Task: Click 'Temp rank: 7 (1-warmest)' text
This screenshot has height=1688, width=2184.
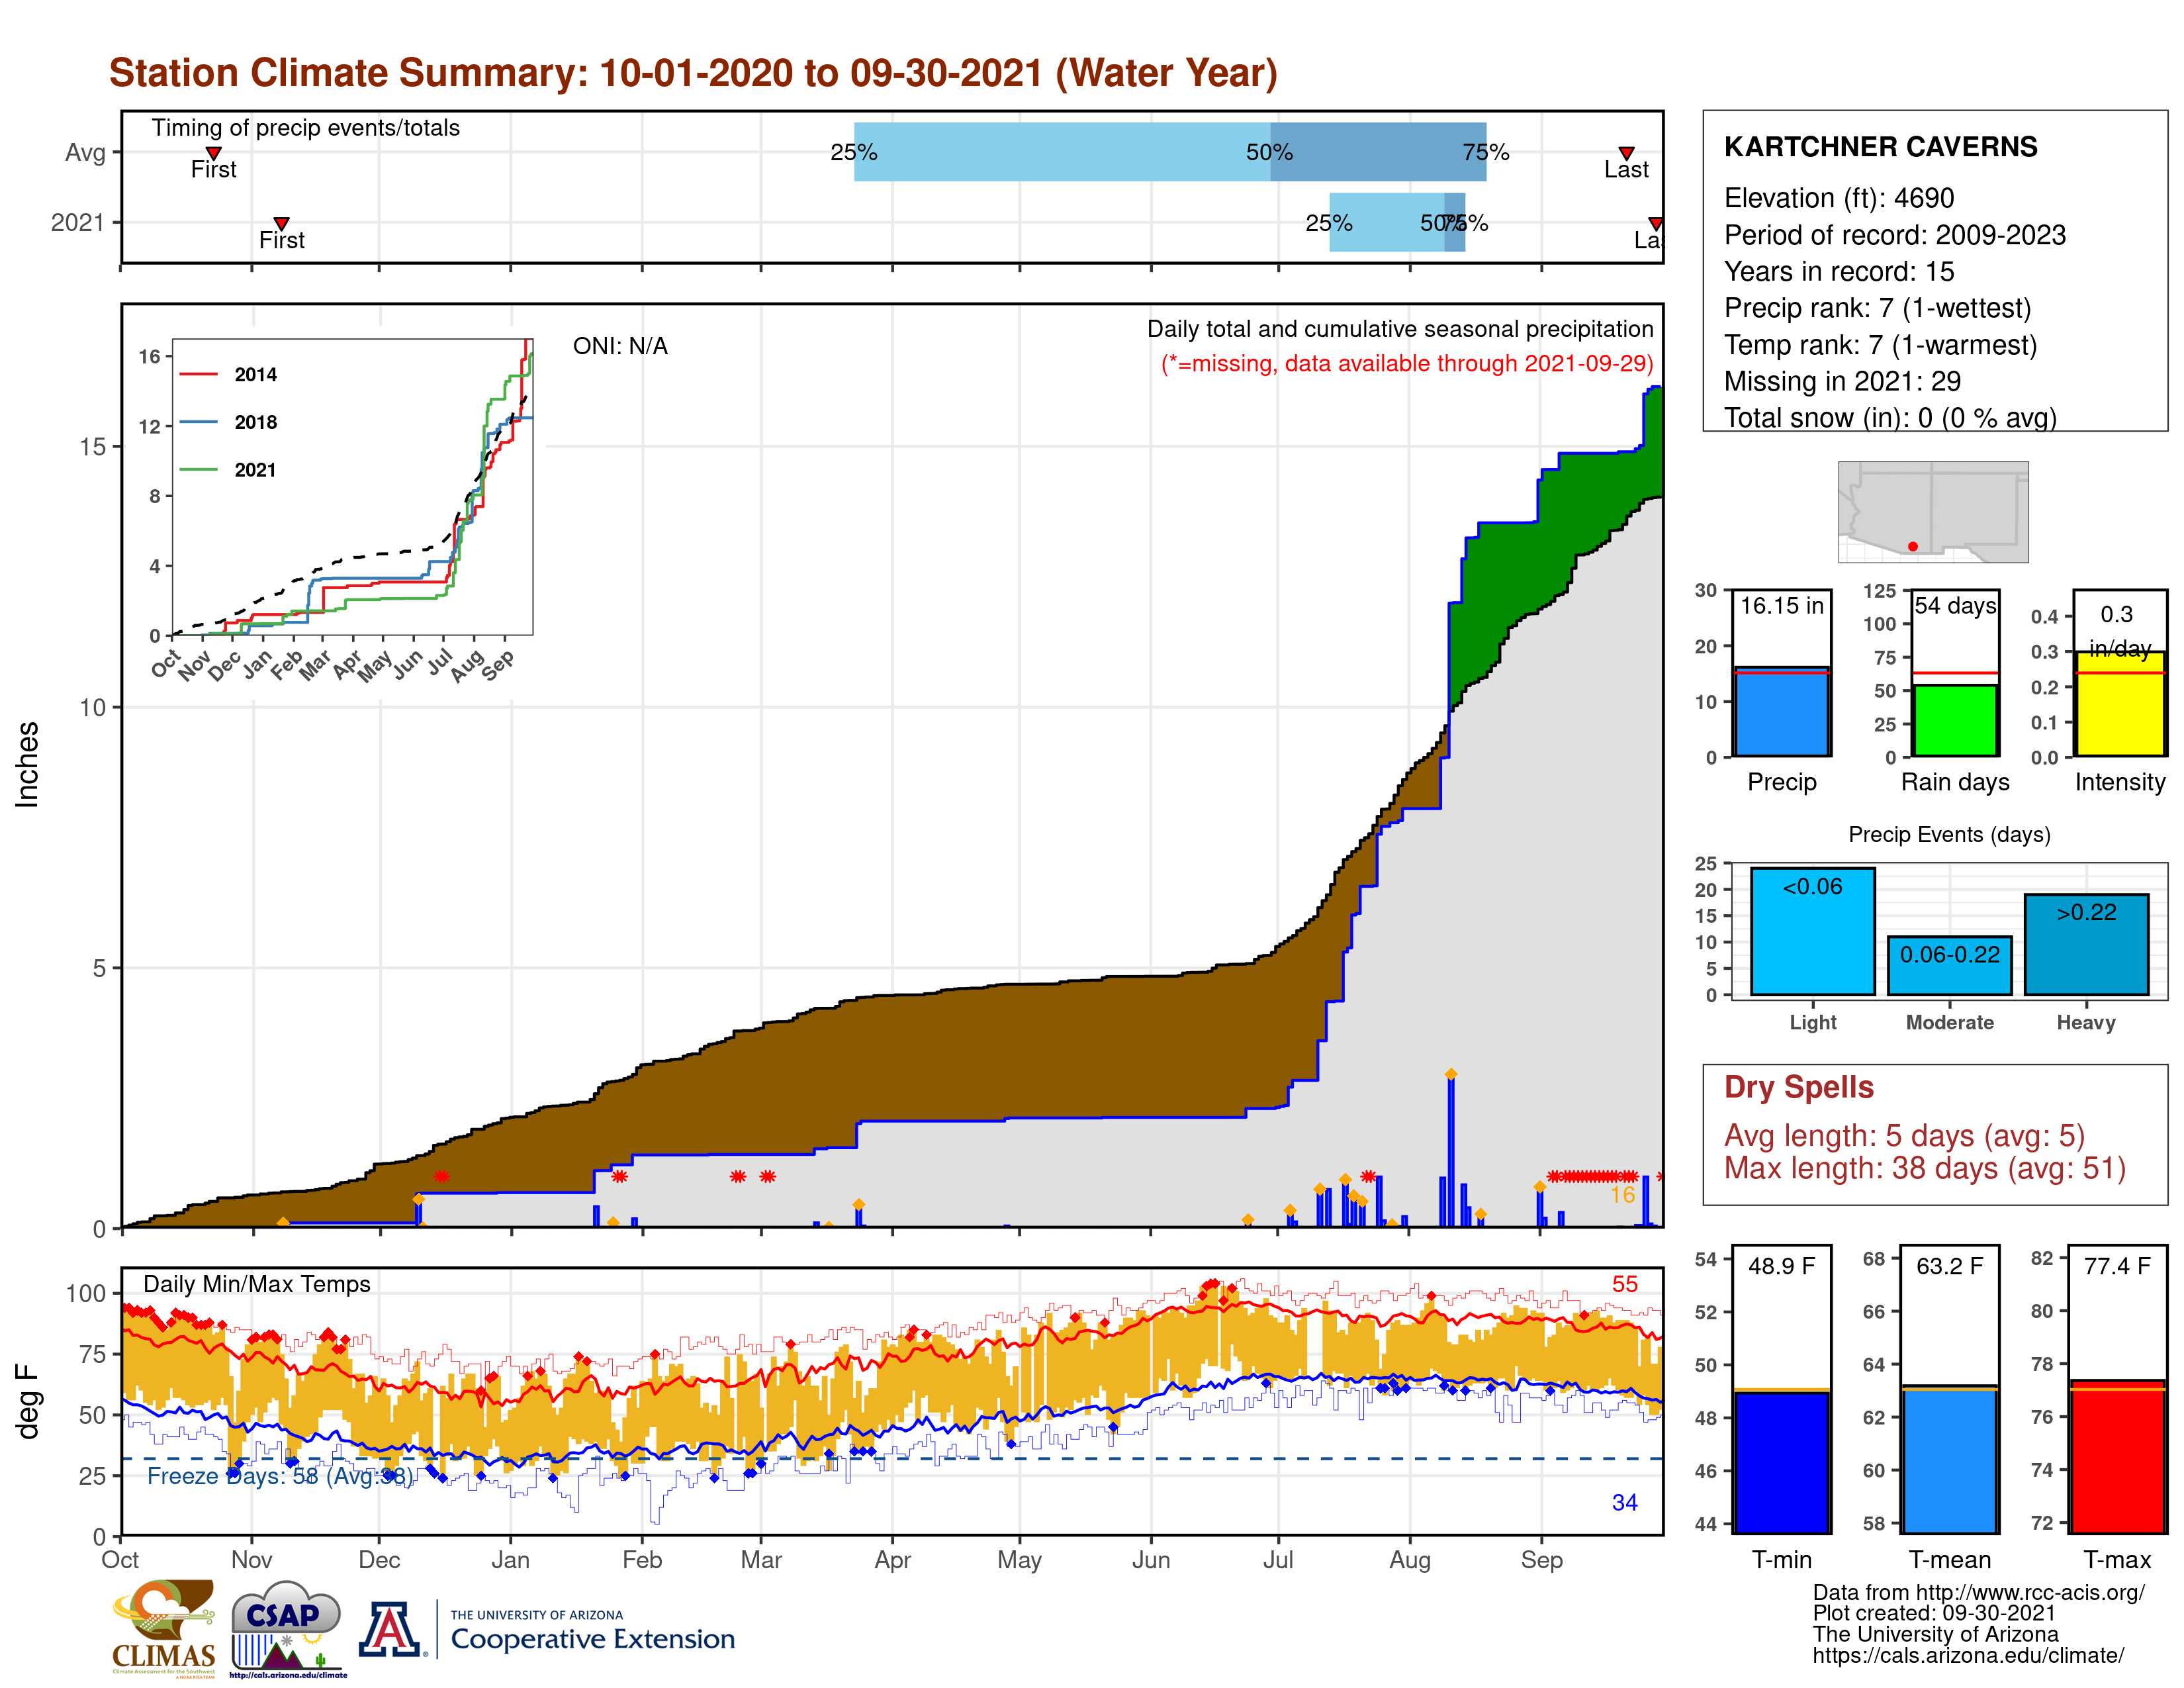Action: (x=1880, y=345)
